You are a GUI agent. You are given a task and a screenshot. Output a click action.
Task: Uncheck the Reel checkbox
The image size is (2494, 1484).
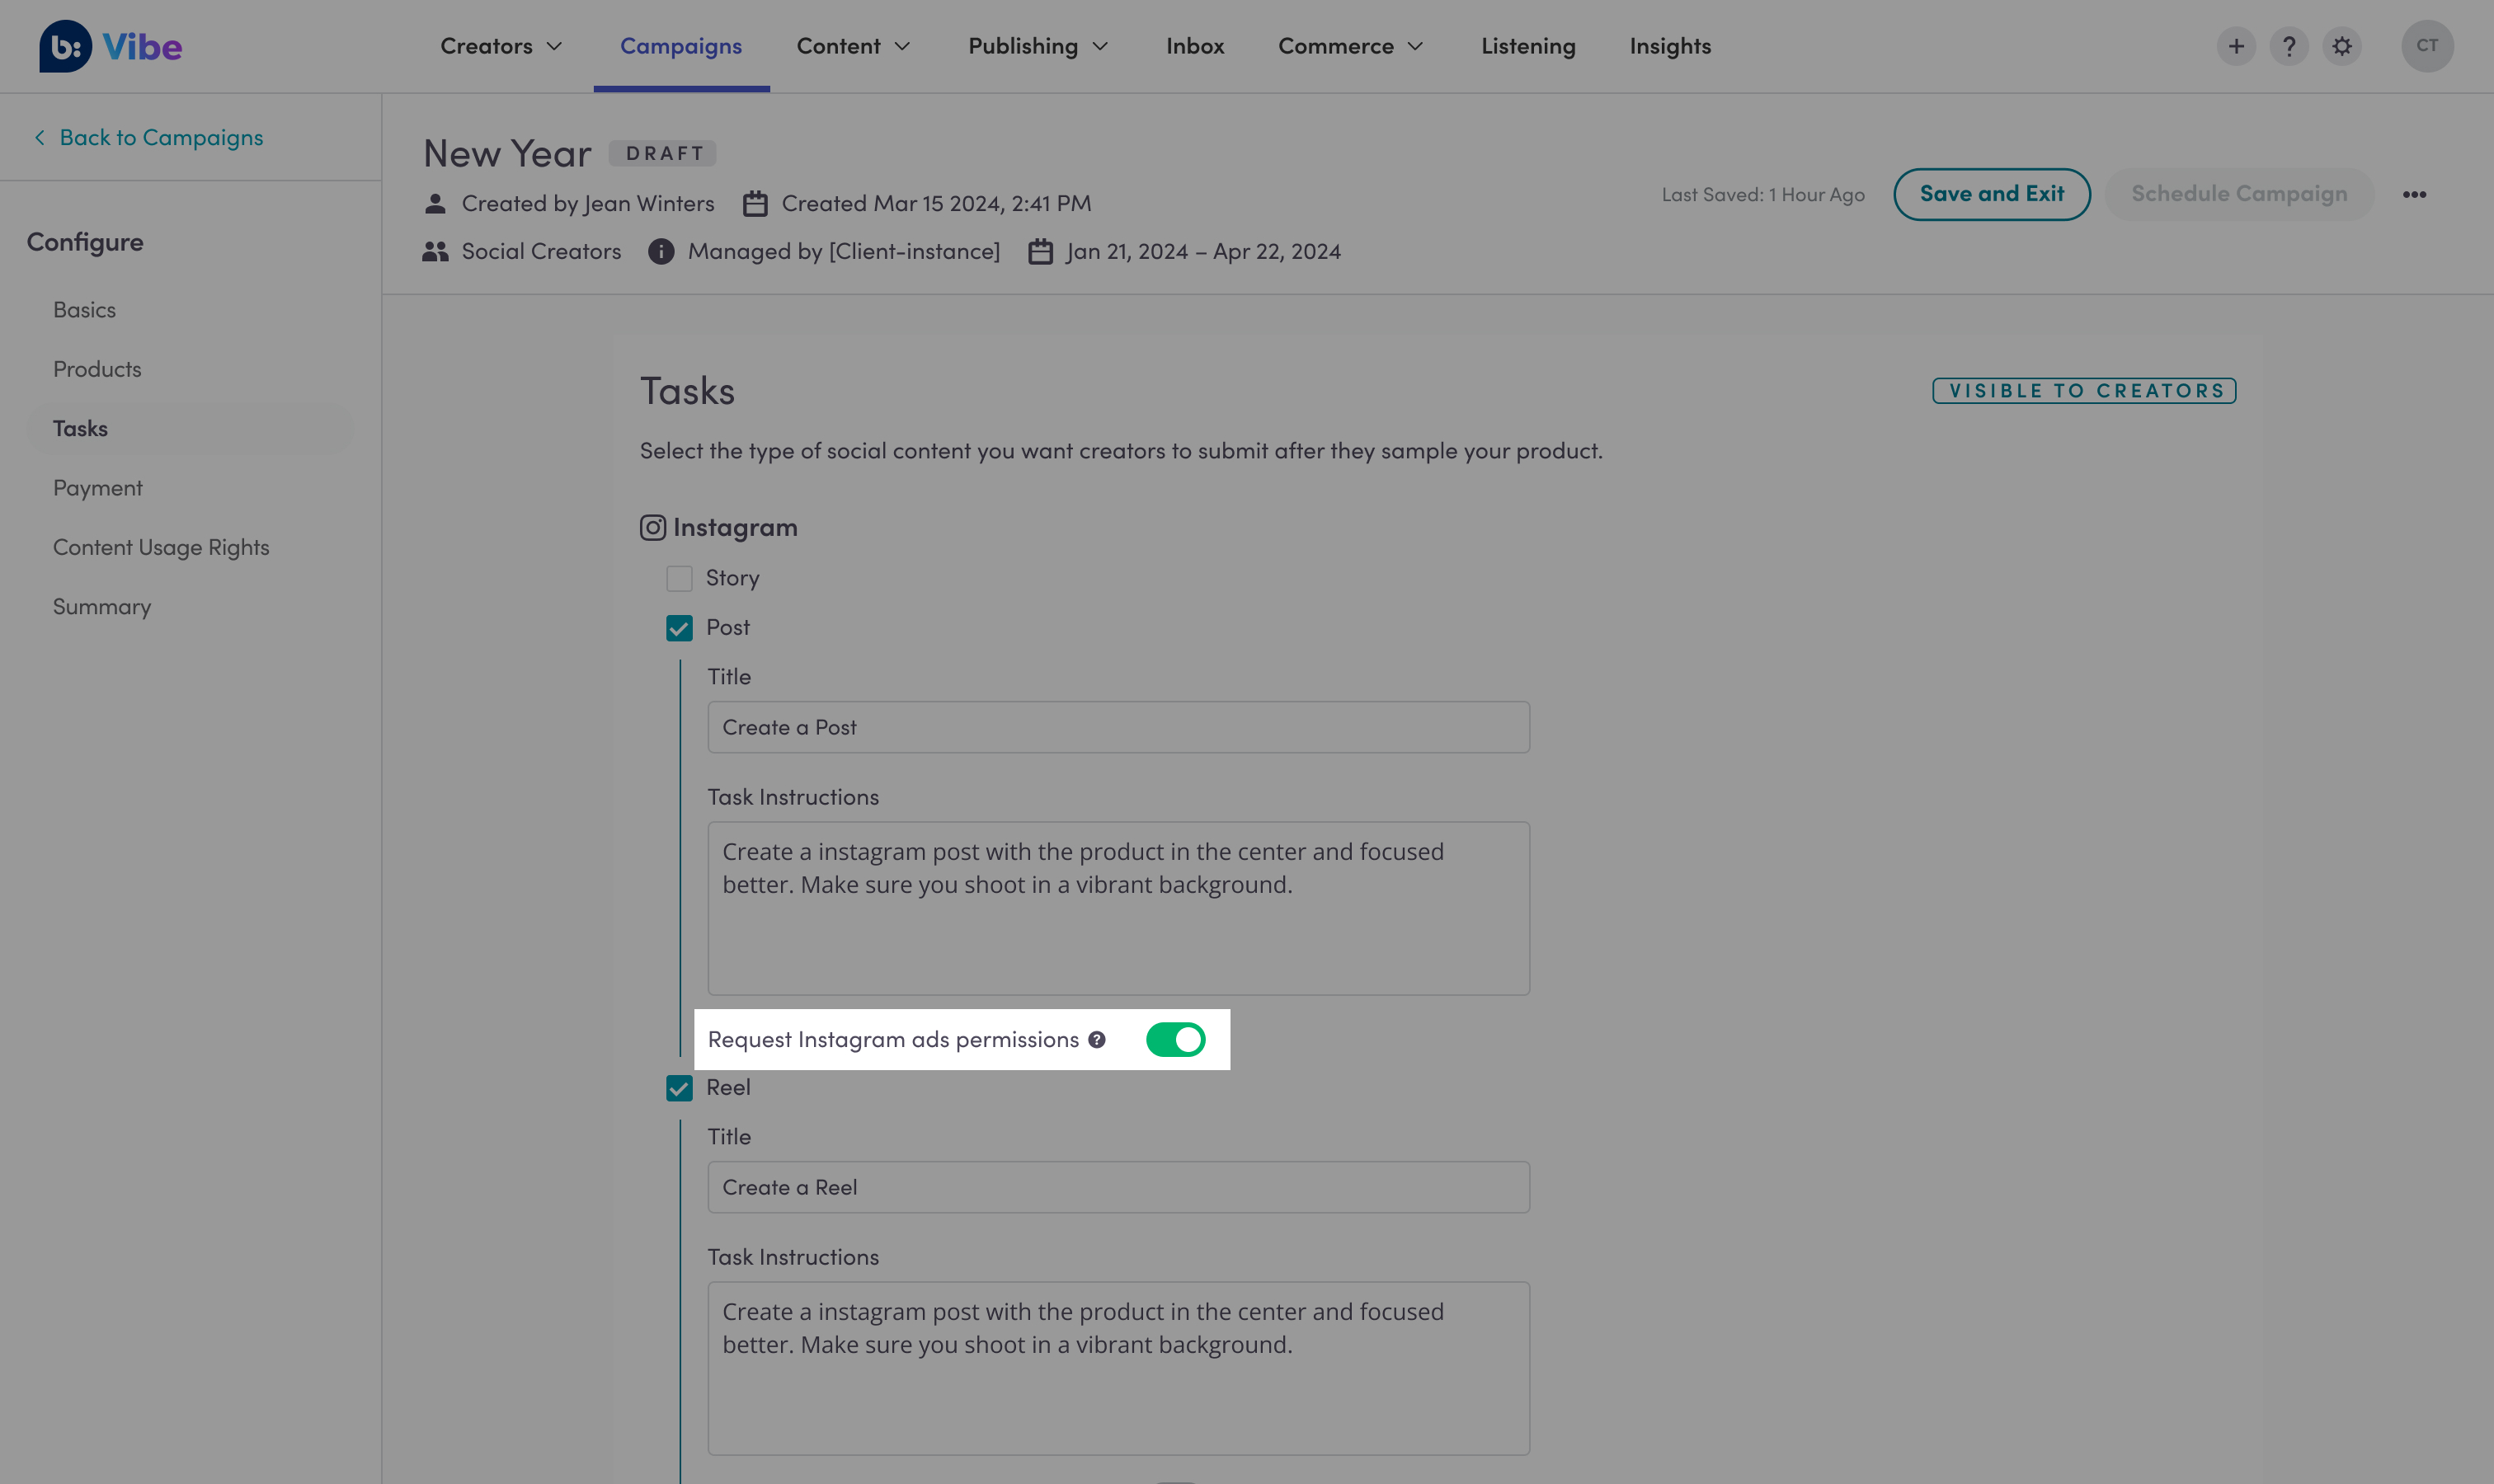(680, 1088)
